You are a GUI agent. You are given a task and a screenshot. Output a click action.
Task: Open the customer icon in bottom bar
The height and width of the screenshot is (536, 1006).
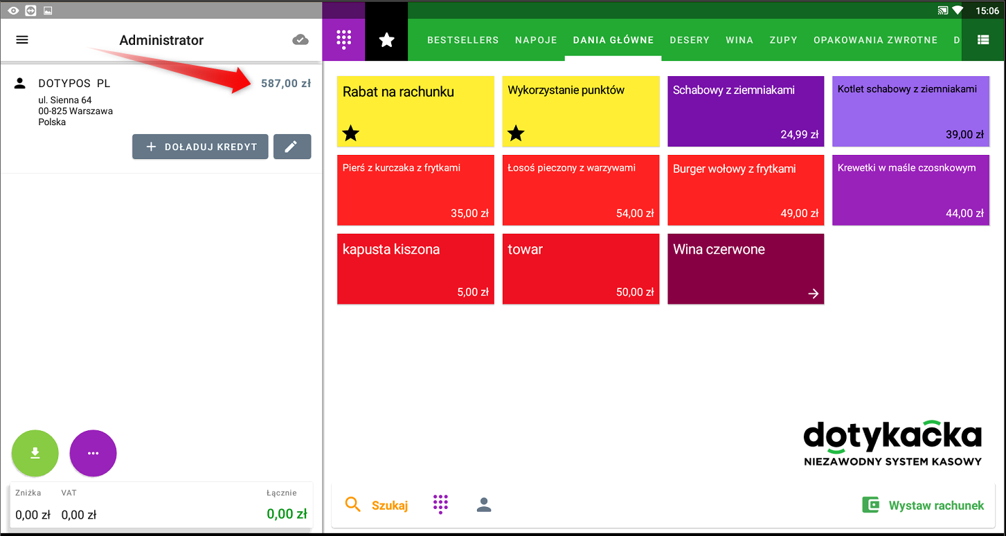(484, 505)
